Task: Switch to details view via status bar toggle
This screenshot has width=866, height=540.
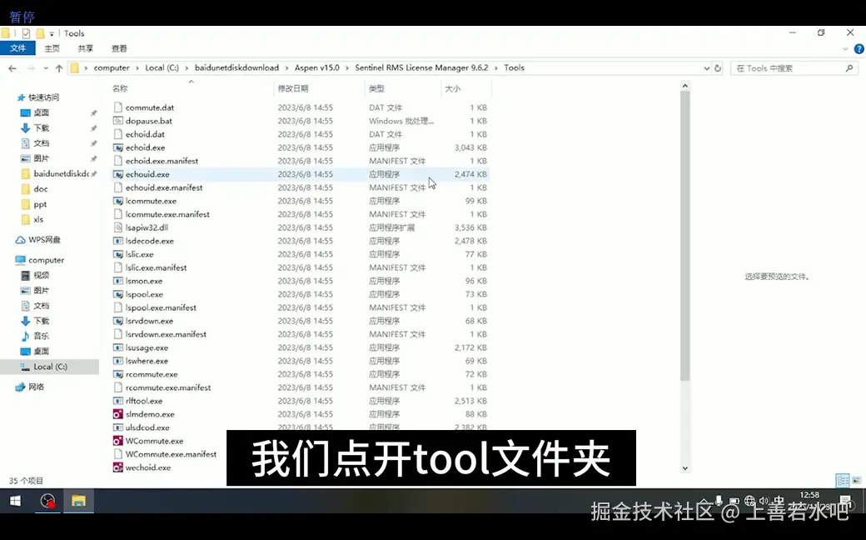Action: pos(842,481)
